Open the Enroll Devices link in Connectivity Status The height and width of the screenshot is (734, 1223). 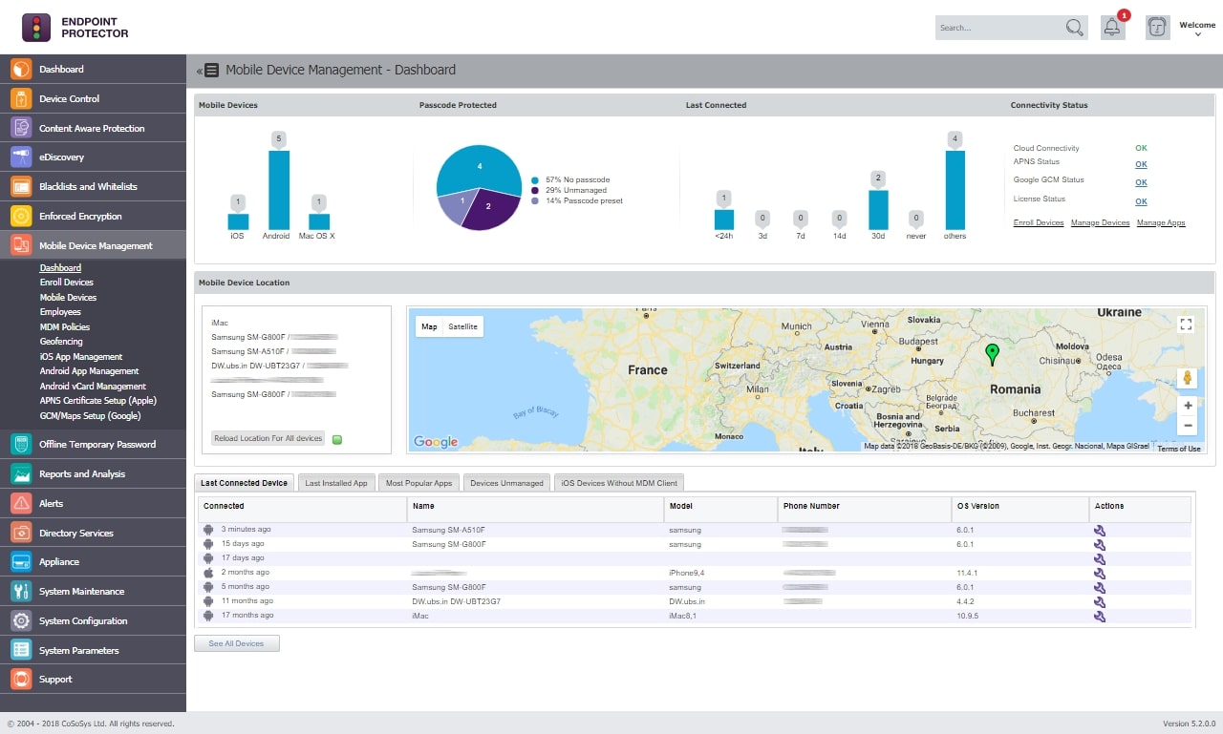tap(1039, 222)
